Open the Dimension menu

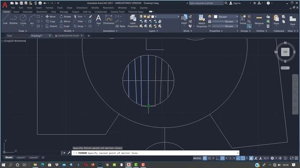82,7
